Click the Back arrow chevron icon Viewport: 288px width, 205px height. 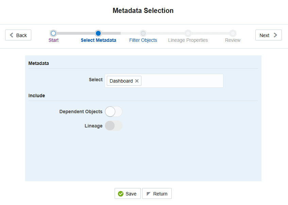12,35
